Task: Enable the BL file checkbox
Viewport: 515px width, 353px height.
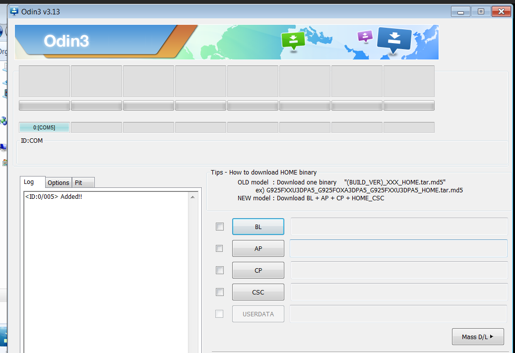Action: tap(220, 227)
